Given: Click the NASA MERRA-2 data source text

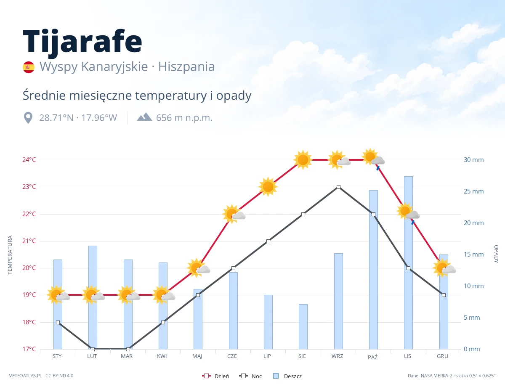Looking at the screenshot, I should [452, 376].
